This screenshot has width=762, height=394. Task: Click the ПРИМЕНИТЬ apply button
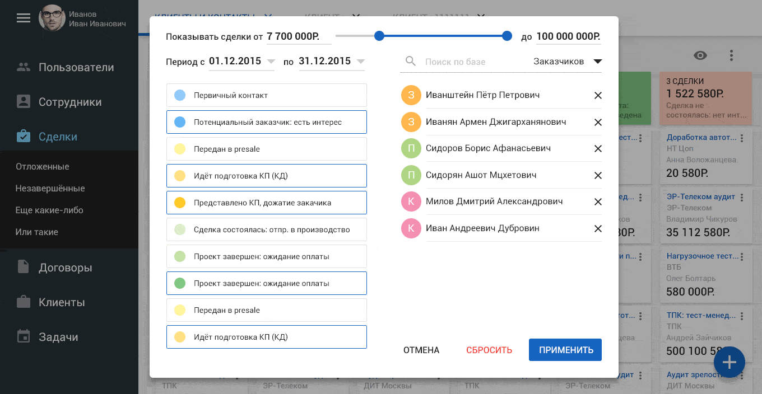(x=565, y=350)
